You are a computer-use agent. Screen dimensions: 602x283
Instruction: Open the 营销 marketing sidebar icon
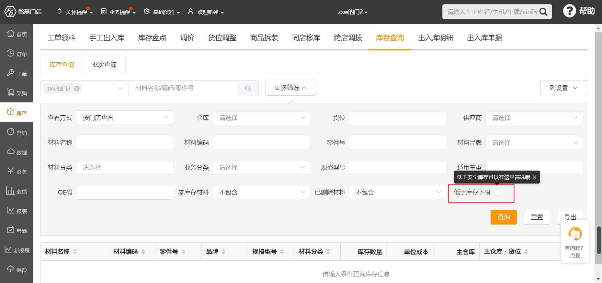point(11,131)
